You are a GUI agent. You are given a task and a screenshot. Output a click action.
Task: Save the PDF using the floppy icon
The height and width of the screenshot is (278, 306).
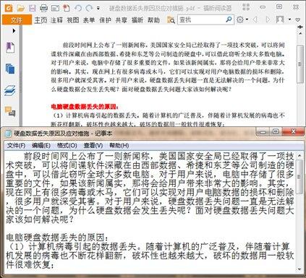point(33,8)
